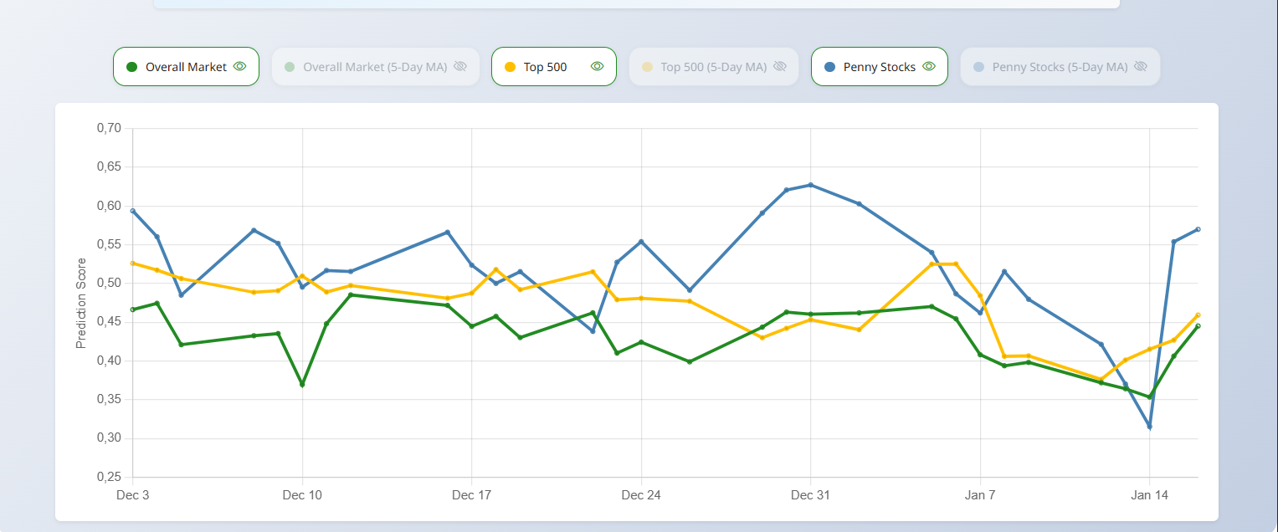Click the search bar at the top
Image resolution: width=1278 pixels, height=532 pixels.
coord(636,3)
